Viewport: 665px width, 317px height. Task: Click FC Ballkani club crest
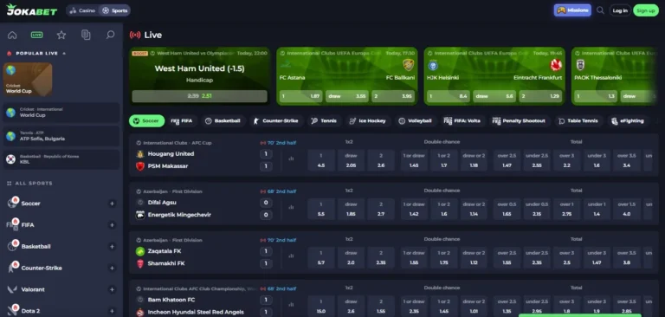coord(408,65)
